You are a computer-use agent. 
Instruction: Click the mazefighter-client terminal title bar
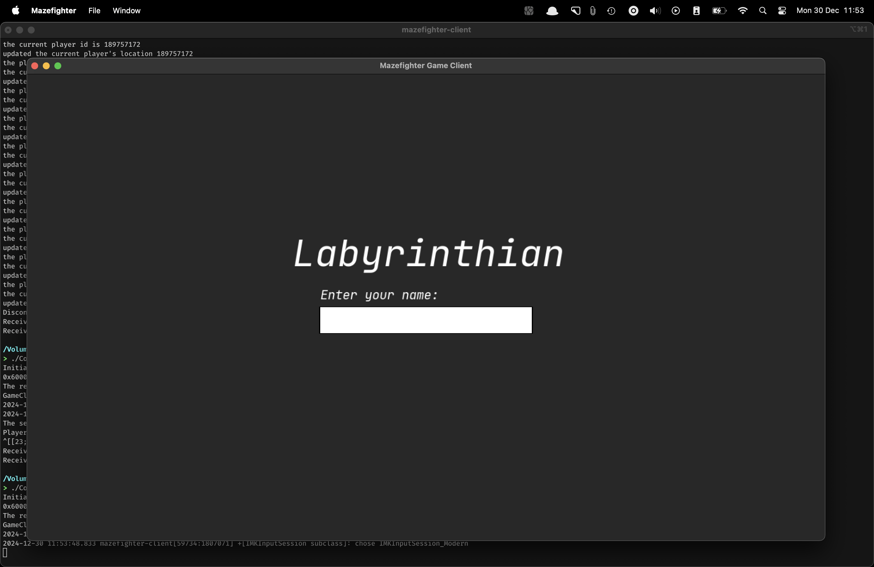point(436,30)
